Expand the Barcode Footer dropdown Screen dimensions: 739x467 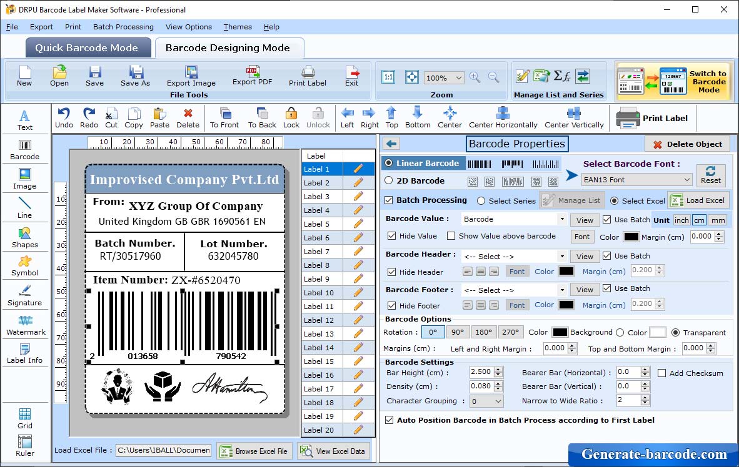tap(562, 290)
